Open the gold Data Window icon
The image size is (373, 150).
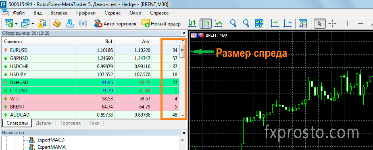point(57,23)
